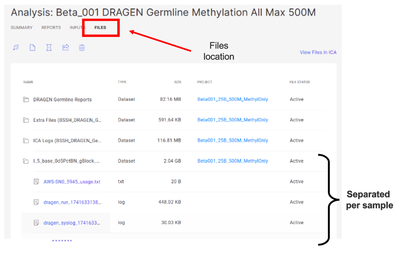Sort the table by the Name column header

pos(28,82)
